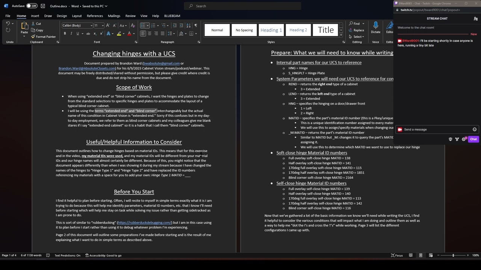This screenshot has width=481, height=270.
Task: Sort the selected paragraphs
Action: 189,25
